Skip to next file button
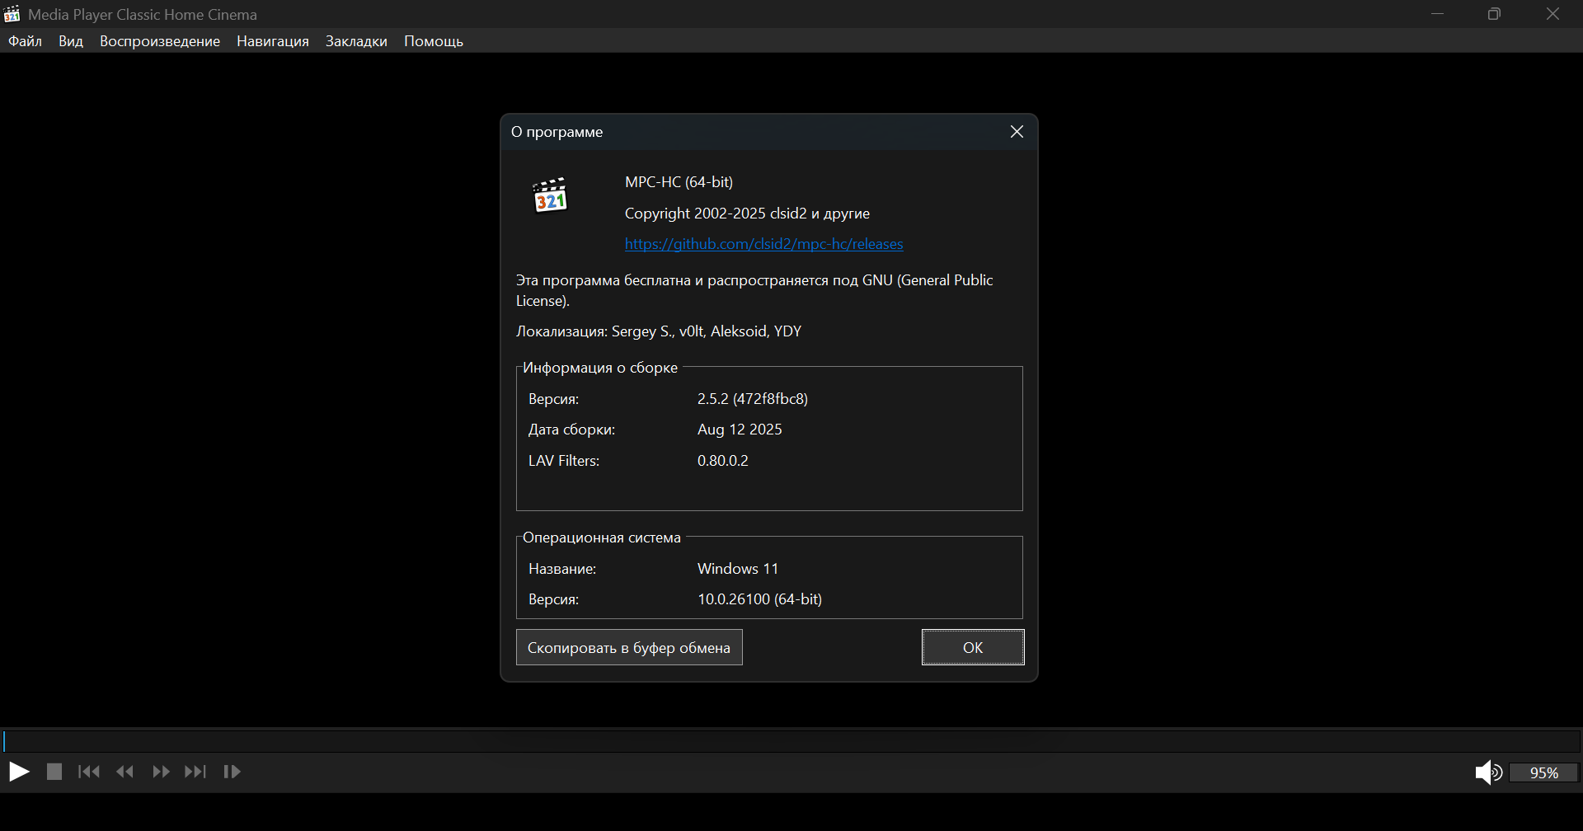Viewport: 1583px width, 831px height. point(195,772)
